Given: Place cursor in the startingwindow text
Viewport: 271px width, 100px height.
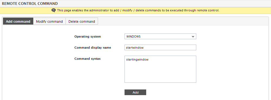Looking at the screenshot, I should pyautogui.click(x=137, y=60).
